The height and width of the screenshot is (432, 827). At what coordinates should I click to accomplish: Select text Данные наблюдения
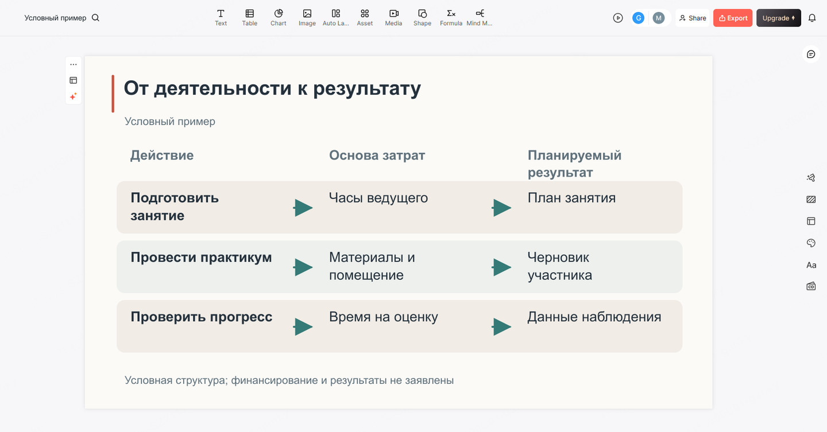click(594, 317)
